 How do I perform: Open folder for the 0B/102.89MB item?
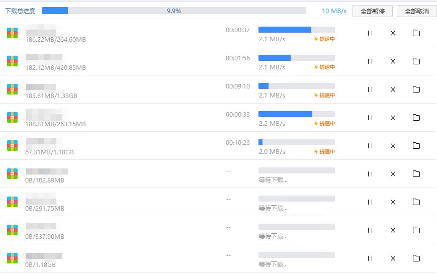click(416, 174)
